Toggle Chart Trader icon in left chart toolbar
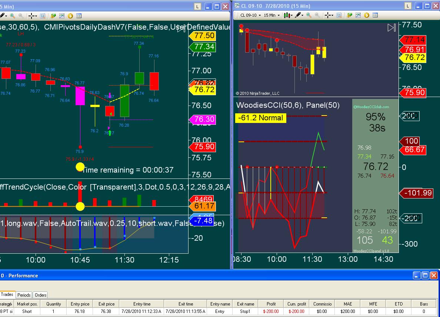 click(x=53, y=16)
